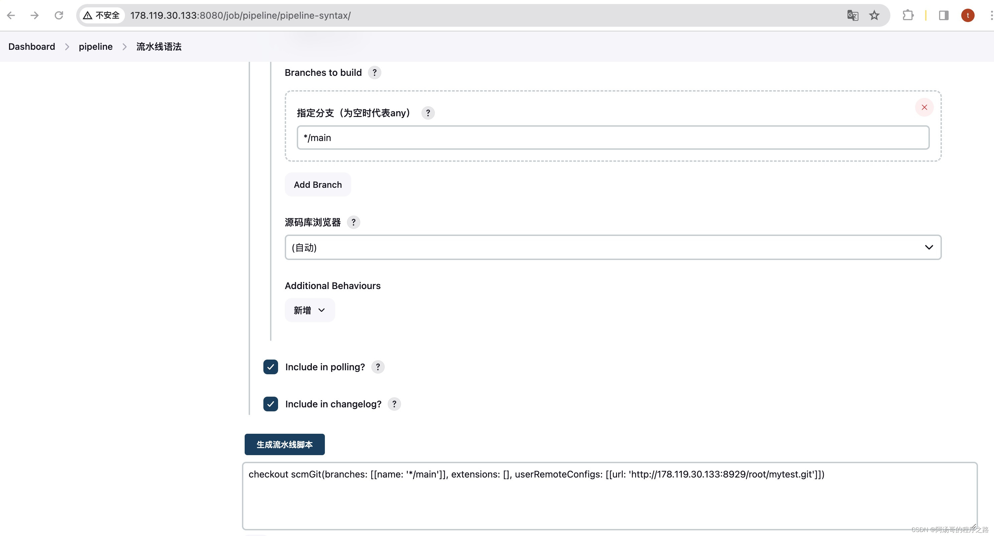Remove the branch with red X button
The width and height of the screenshot is (994, 536).
click(924, 107)
